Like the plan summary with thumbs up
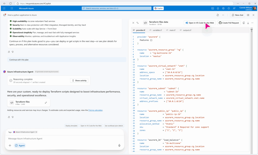 coord(9,52)
